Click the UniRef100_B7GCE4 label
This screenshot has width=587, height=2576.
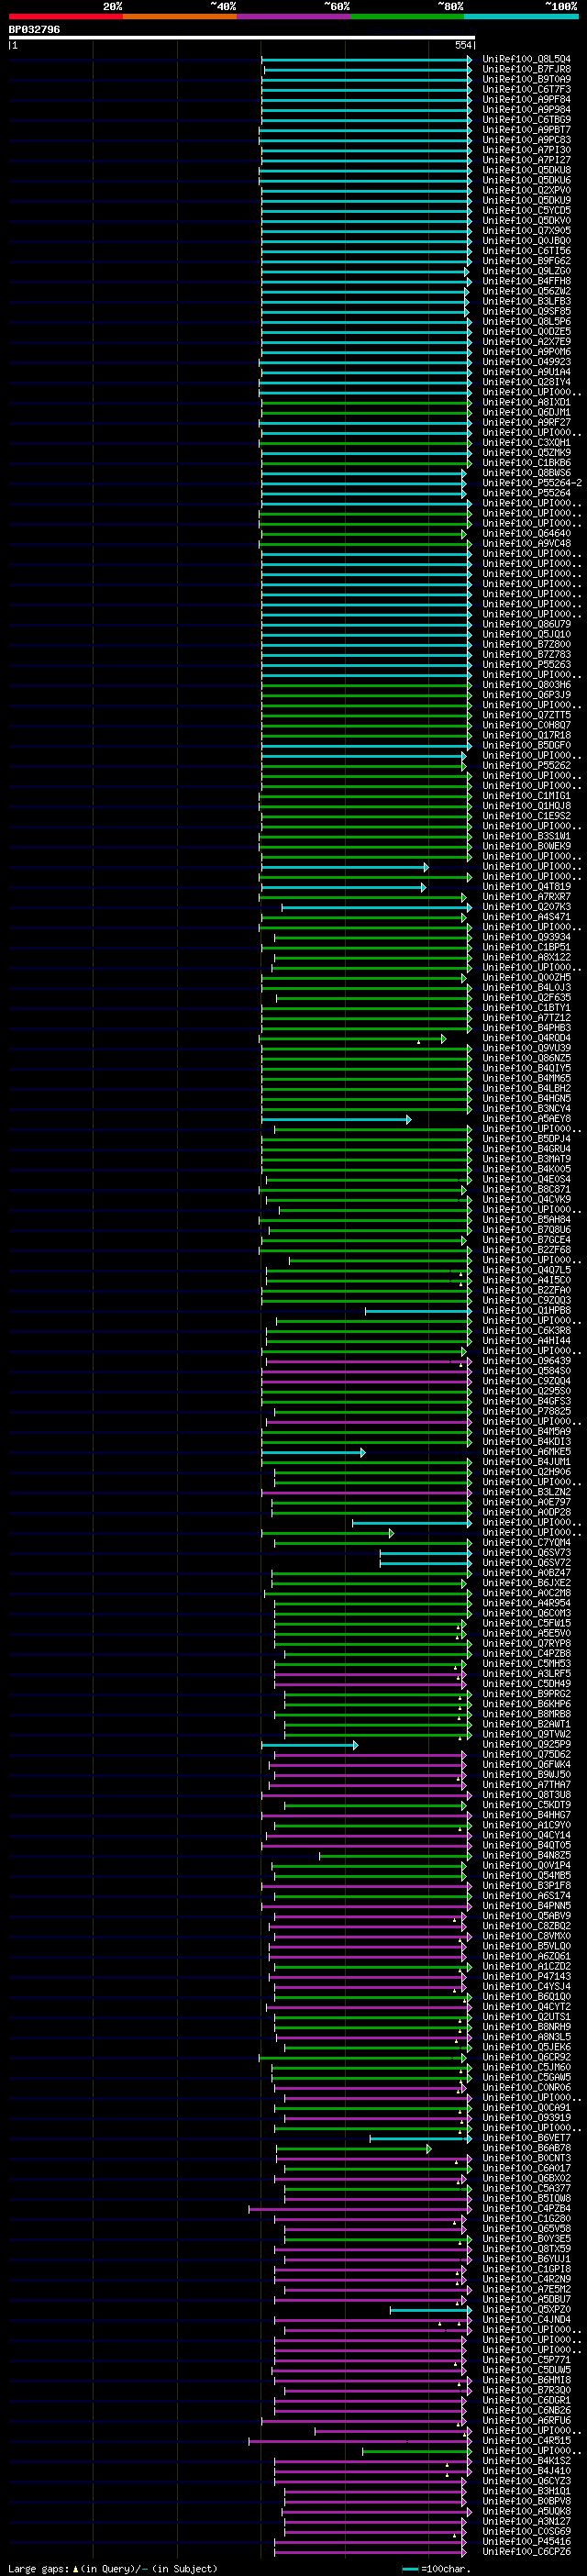[x=527, y=1240]
